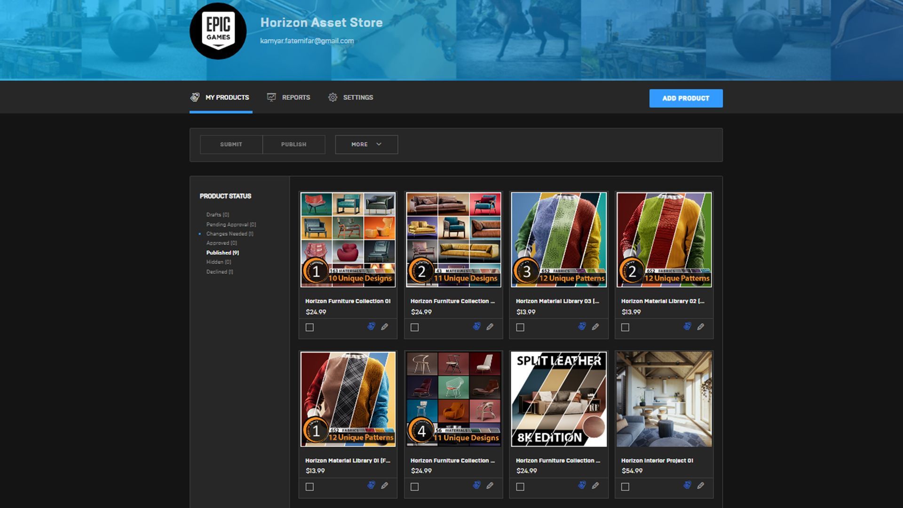This screenshot has width=903, height=508.
Task: Select the checkbox on the sofa-thumbnail Furniture Collection card
Action: tap(414, 327)
